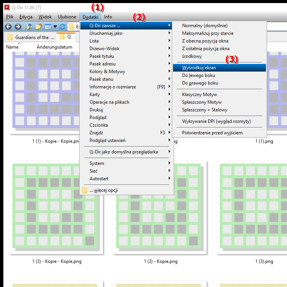Open the System submenu
The image size is (287, 287).
pos(126,163)
